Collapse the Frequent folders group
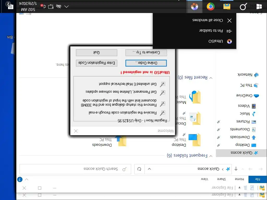 [211, 156]
